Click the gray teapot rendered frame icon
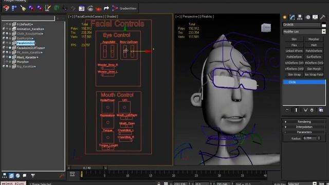 [90, 8]
